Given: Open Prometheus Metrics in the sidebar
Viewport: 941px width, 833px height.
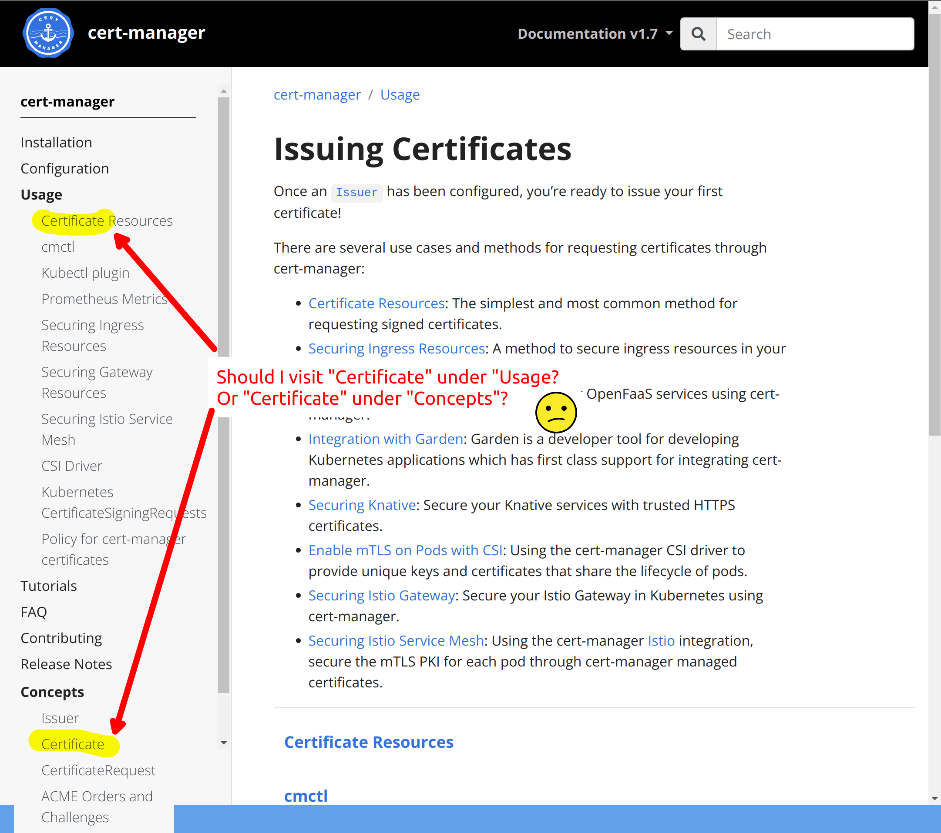Looking at the screenshot, I should [x=104, y=299].
